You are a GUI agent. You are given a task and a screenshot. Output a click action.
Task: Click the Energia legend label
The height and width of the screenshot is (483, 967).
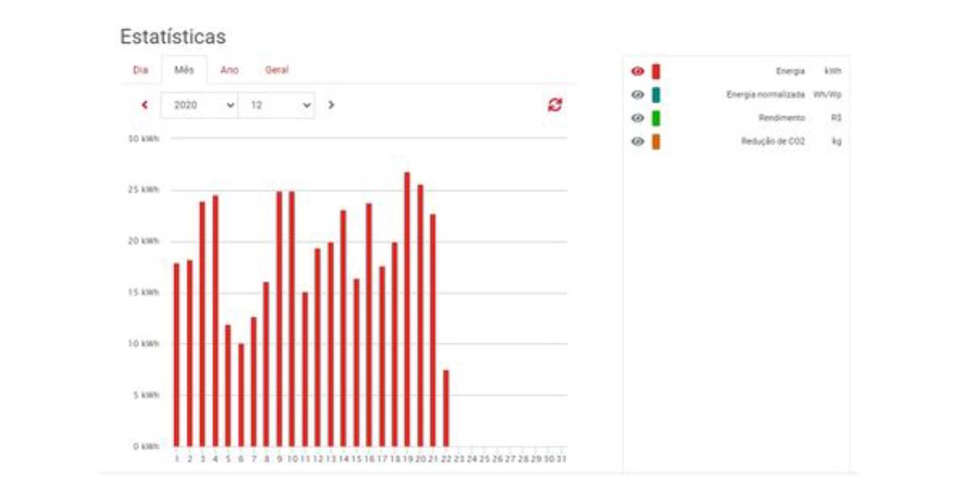coord(790,72)
